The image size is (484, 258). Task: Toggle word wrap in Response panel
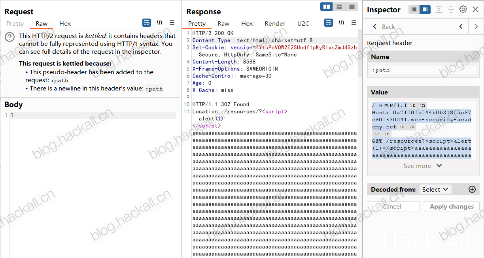pyautogui.click(x=329, y=23)
